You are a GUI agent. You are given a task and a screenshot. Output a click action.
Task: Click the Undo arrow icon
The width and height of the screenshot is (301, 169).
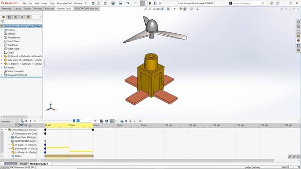pyautogui.click(x=127, y=3)
